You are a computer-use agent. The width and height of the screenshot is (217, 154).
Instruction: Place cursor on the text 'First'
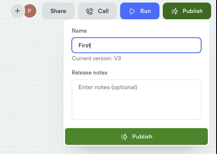pos(84,45)
